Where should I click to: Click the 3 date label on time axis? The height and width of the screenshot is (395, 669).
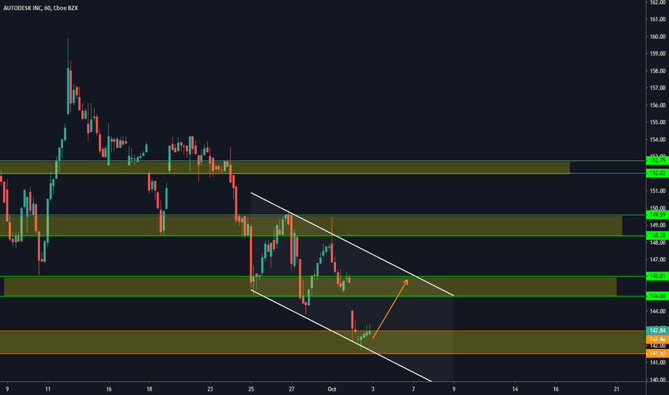pyautogui.click(x=373, y=389)
